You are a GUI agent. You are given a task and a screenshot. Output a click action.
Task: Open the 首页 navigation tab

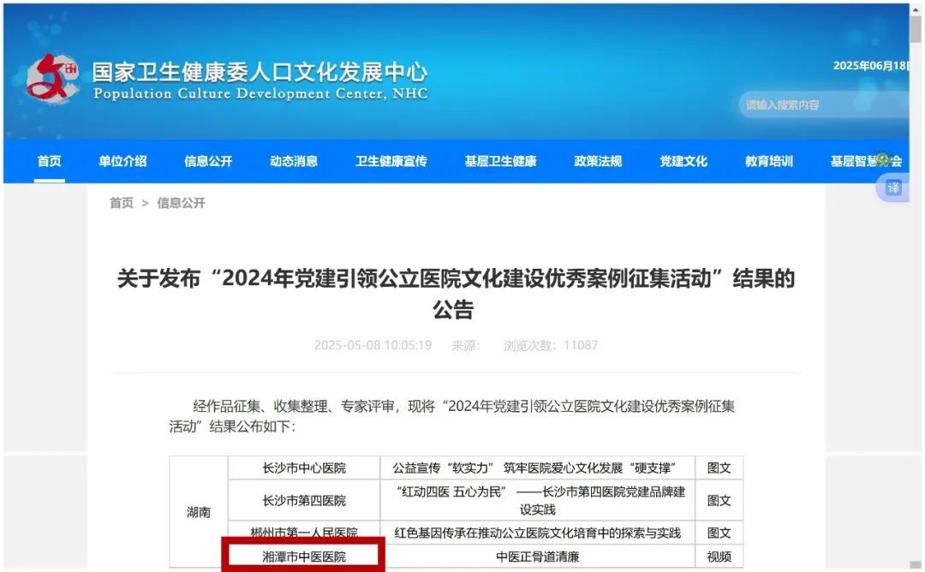(x=50, y=161)
